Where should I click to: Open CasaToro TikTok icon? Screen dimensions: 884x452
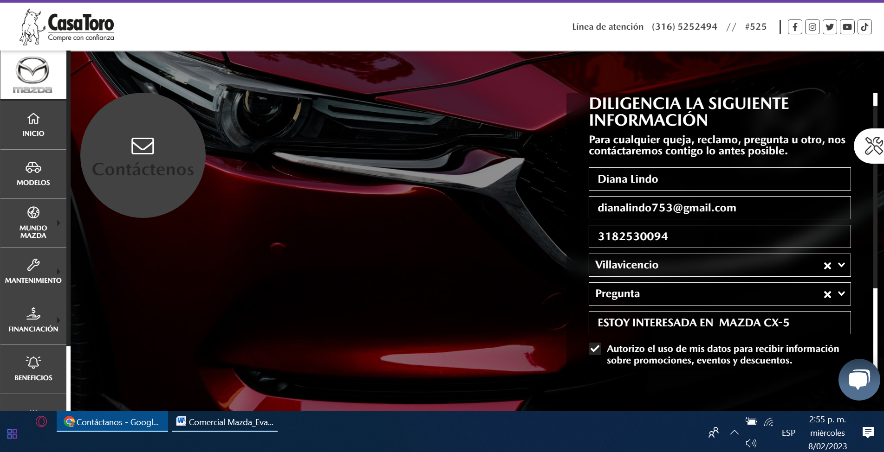(x=864, y=27)
